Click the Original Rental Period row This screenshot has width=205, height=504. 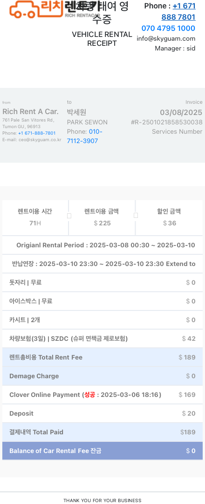(x=102, y=245)
